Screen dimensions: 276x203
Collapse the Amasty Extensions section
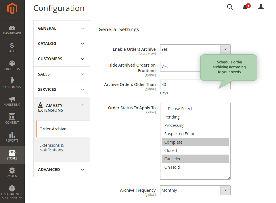coord(61,108)
